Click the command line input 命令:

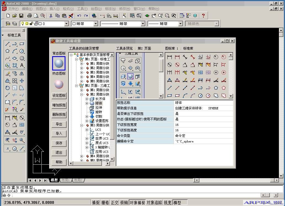[131, 195]
